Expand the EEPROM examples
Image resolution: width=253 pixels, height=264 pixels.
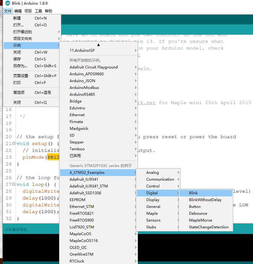99,200
